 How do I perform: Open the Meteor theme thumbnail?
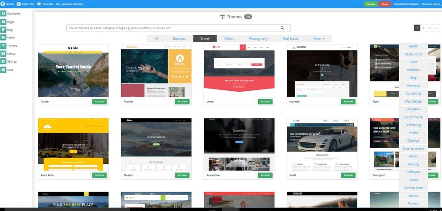(x=156, y=144)
